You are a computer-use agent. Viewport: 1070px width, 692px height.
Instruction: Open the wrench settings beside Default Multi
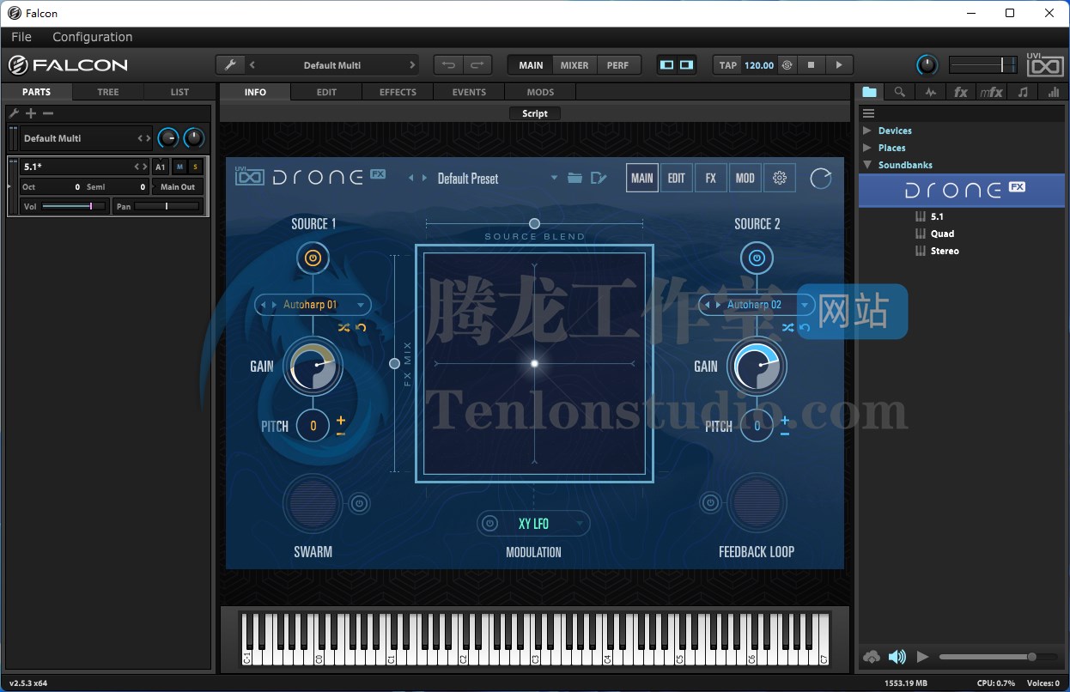pos(229,65)
